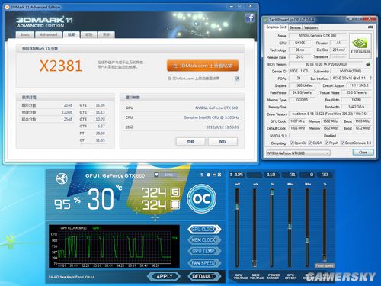Click the APPLY button
The height and width of the screenshot is (286, 381).
coord(165,276)
